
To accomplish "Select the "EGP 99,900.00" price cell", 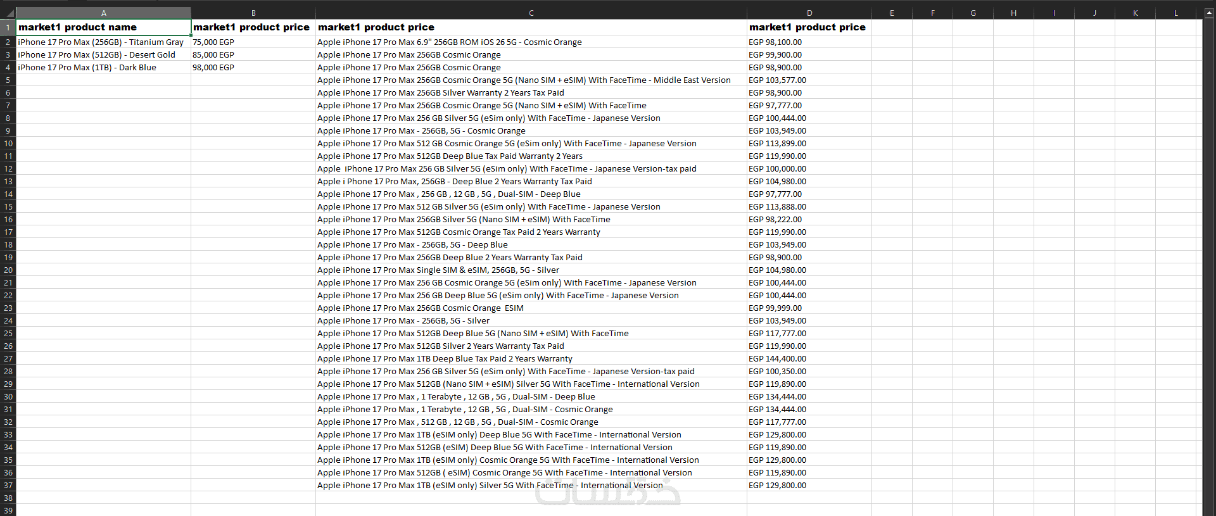I will [x=809, y=54].
